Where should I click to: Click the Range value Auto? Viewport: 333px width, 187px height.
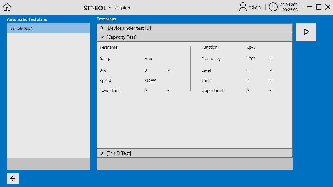pos(149,59)
